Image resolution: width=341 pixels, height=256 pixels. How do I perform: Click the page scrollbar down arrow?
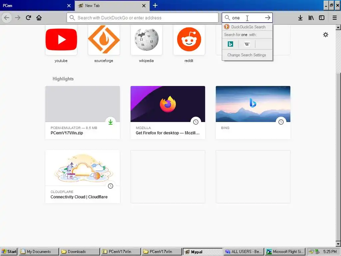(x=338, y=244)
